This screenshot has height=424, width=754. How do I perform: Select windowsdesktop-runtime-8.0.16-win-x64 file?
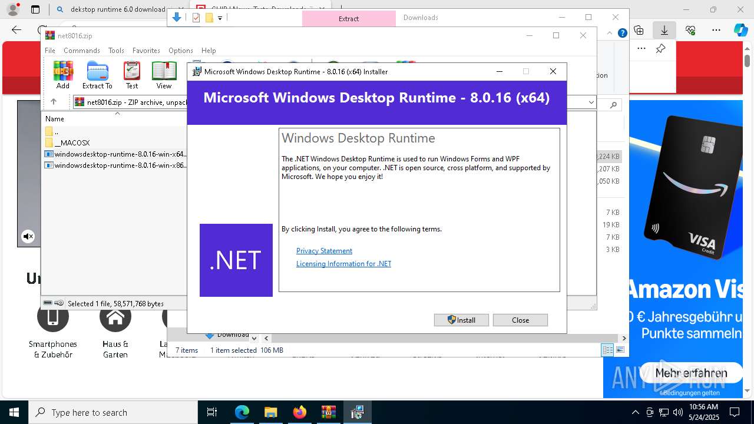point(115,154)
